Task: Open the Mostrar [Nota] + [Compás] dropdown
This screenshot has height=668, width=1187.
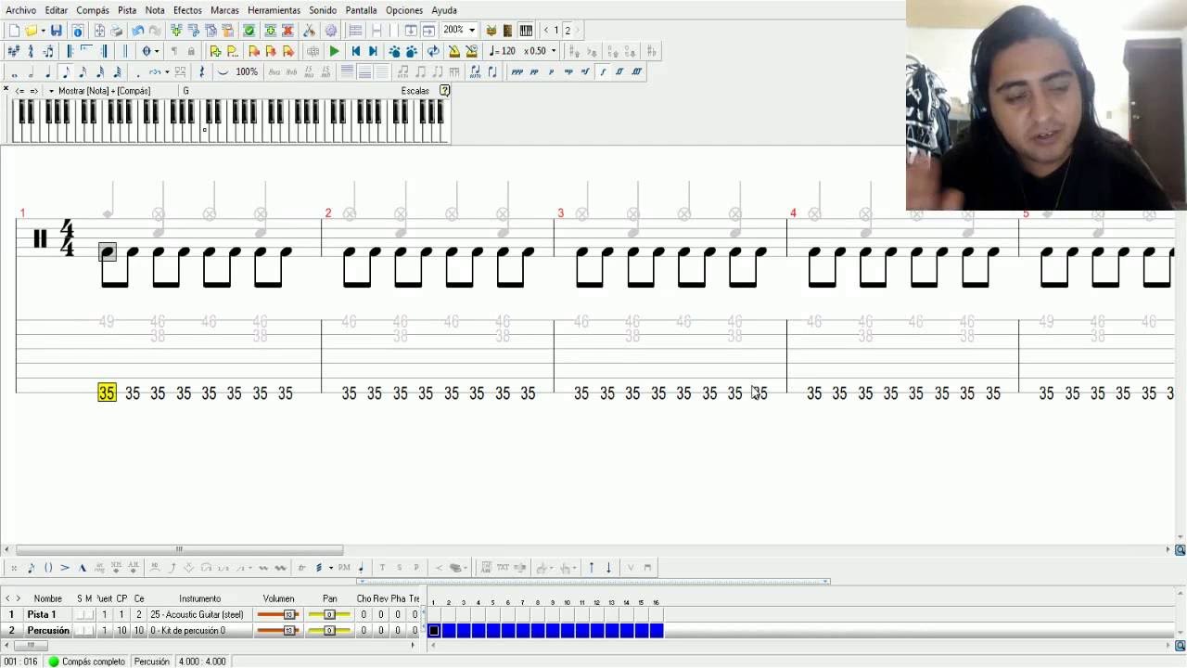Action: [x=51, y=91]
